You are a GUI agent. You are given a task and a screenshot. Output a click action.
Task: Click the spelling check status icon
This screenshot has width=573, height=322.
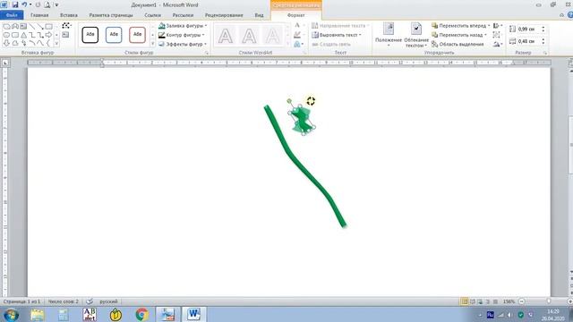[x=90, y=301]
